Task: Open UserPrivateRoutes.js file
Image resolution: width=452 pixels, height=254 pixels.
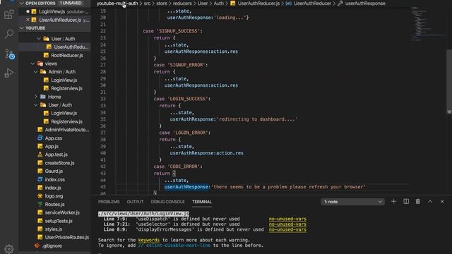Action: coord(67,237)
